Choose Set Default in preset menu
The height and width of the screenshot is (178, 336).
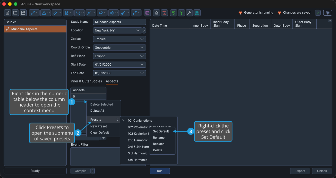pyautogui.click(x=162, y=131)
